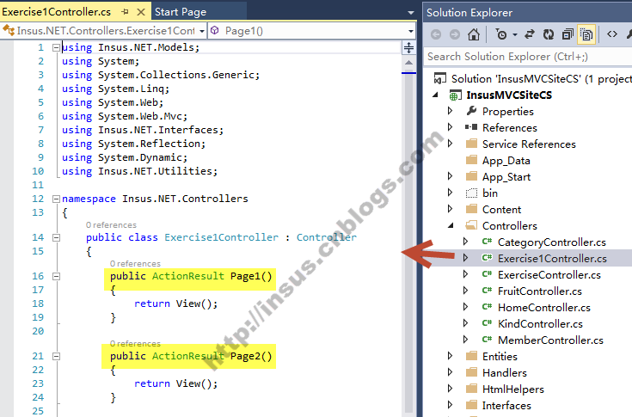The width and height of the screenshot is (632, 417).
Task: Expand the bin folder
Action: pos(451,193)
